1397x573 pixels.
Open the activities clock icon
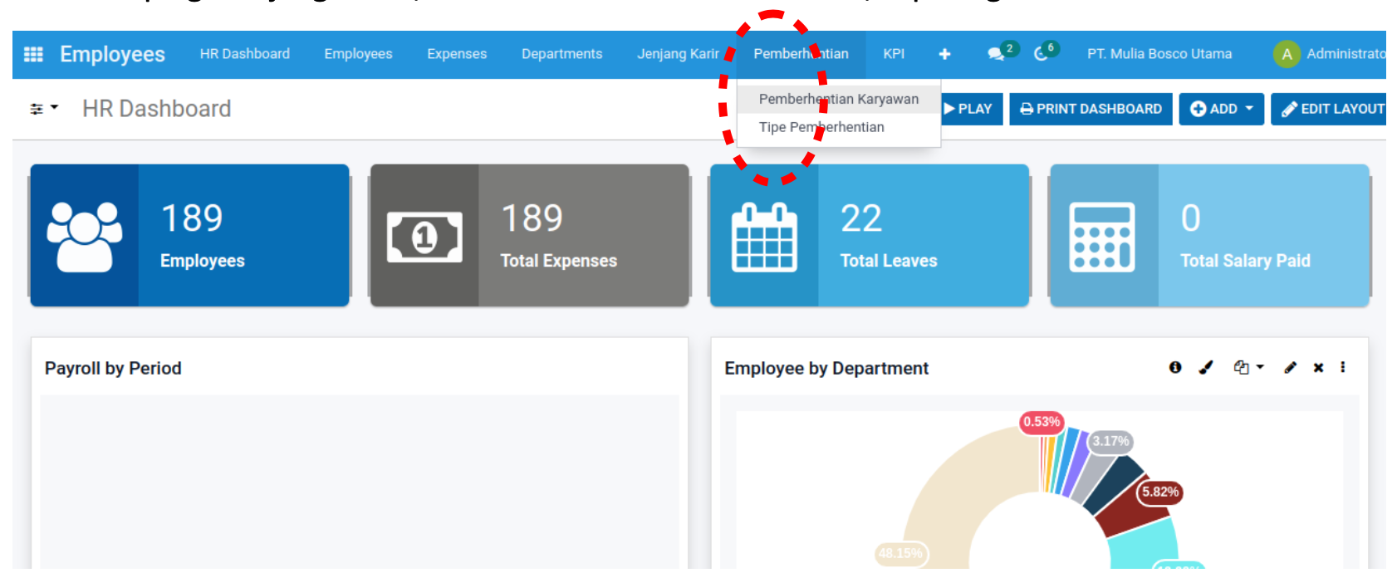[1041, 54]
